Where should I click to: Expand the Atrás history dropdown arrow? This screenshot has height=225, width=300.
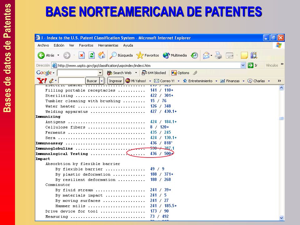coord(58,55)
